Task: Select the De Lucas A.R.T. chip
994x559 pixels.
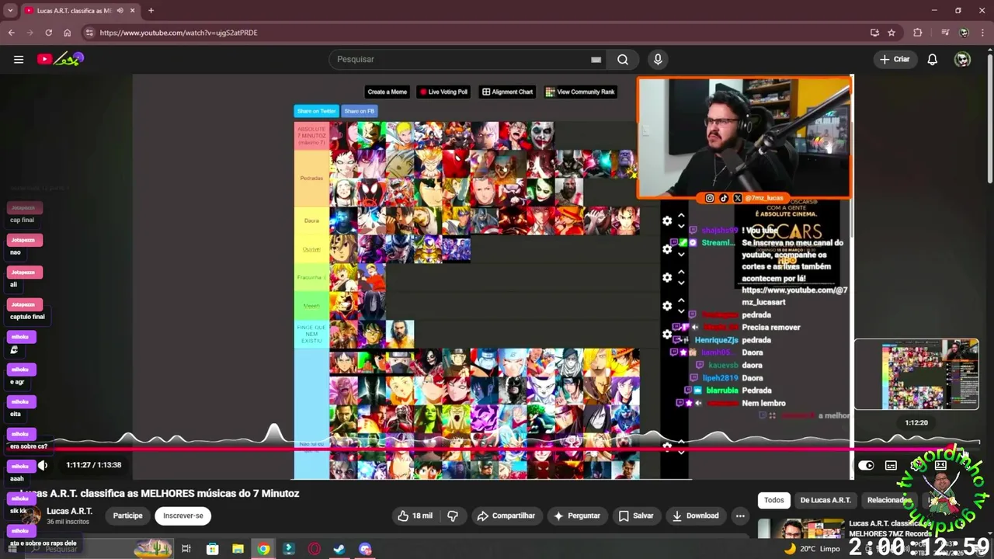Action: click(825, 500)
